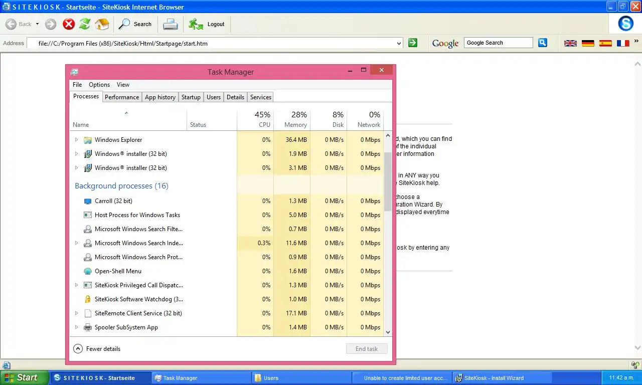Sort processes by Disk column header

click(329, 120)
